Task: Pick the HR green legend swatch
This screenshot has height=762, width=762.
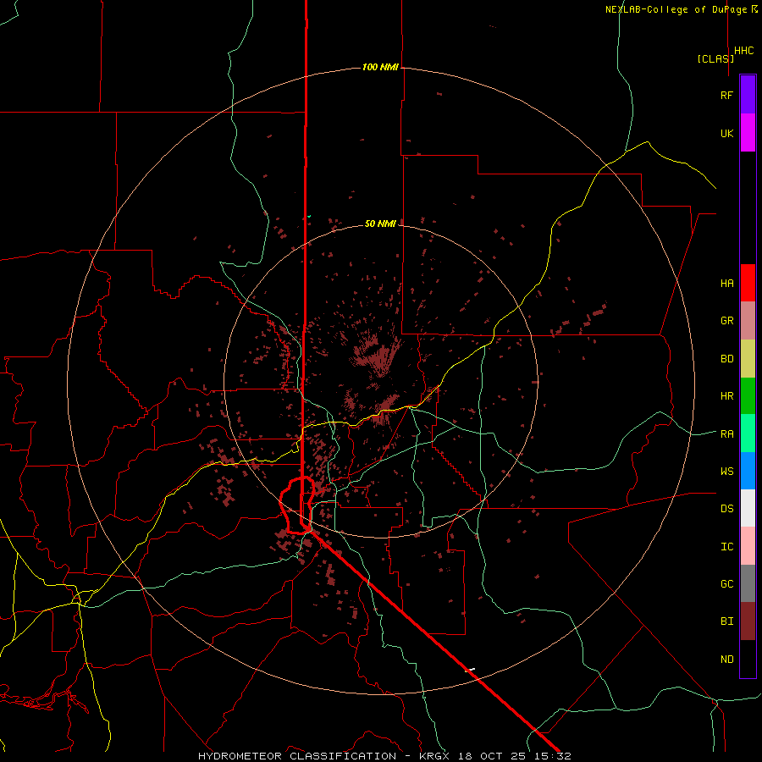Action: pos(748,396)
